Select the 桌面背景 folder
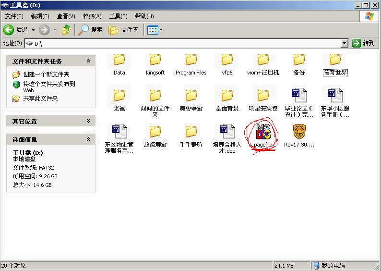Viewport: 381px width, 271px height. [227, 100]
